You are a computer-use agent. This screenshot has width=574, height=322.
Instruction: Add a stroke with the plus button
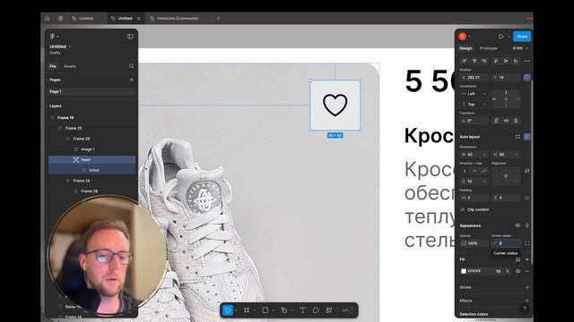pos(527,287)
